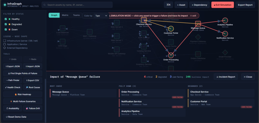Click the 24% business impact stat
The image size is (259, 123).
pos(197,77)
